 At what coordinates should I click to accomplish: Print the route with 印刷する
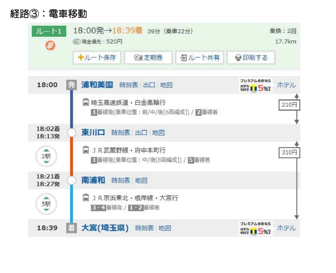coord(251,58)
